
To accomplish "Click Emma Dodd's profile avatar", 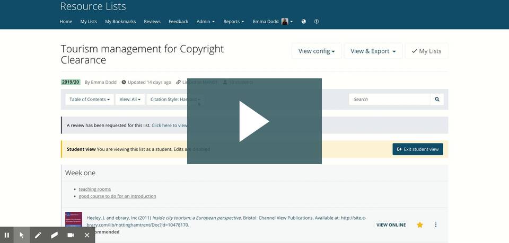I will click(x=285, y=21).
